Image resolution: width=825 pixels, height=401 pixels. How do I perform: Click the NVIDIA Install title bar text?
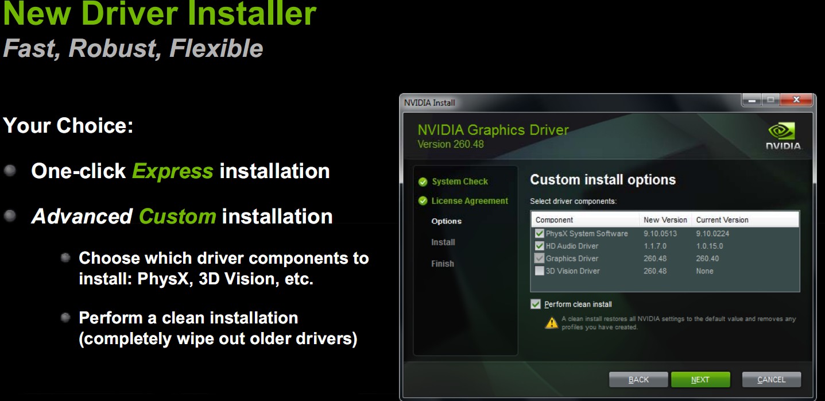point(429,103)
